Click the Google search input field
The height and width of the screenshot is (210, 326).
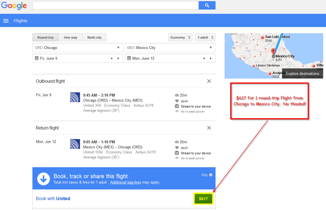(x=116, y=5)
